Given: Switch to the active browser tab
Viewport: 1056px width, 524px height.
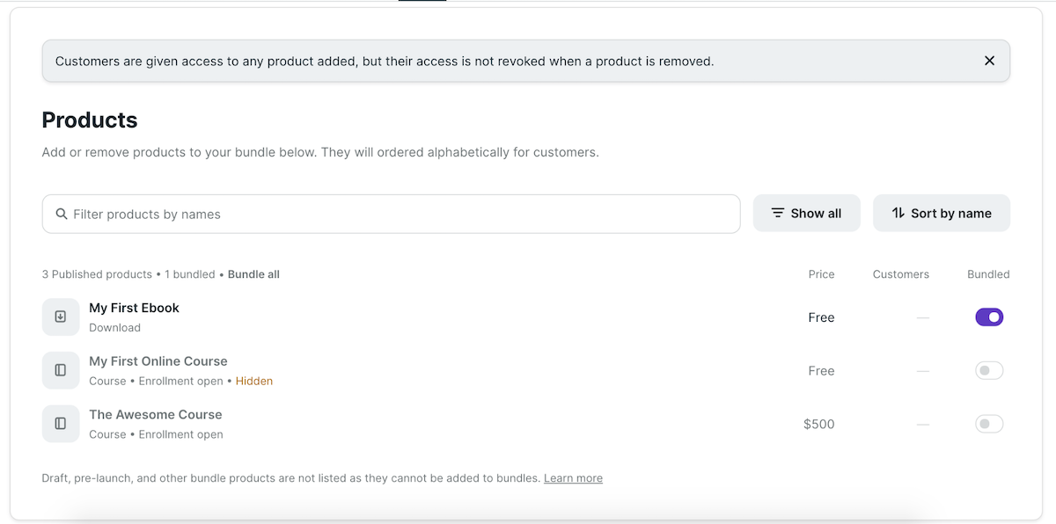Looking at the screenshot, I should (422, 3).
